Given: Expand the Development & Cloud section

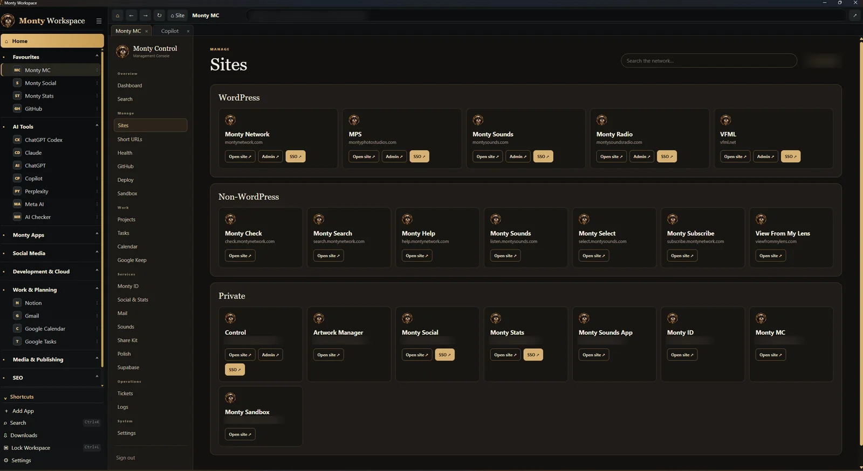Looking at the screenshot, I should (x=97, y=271).
